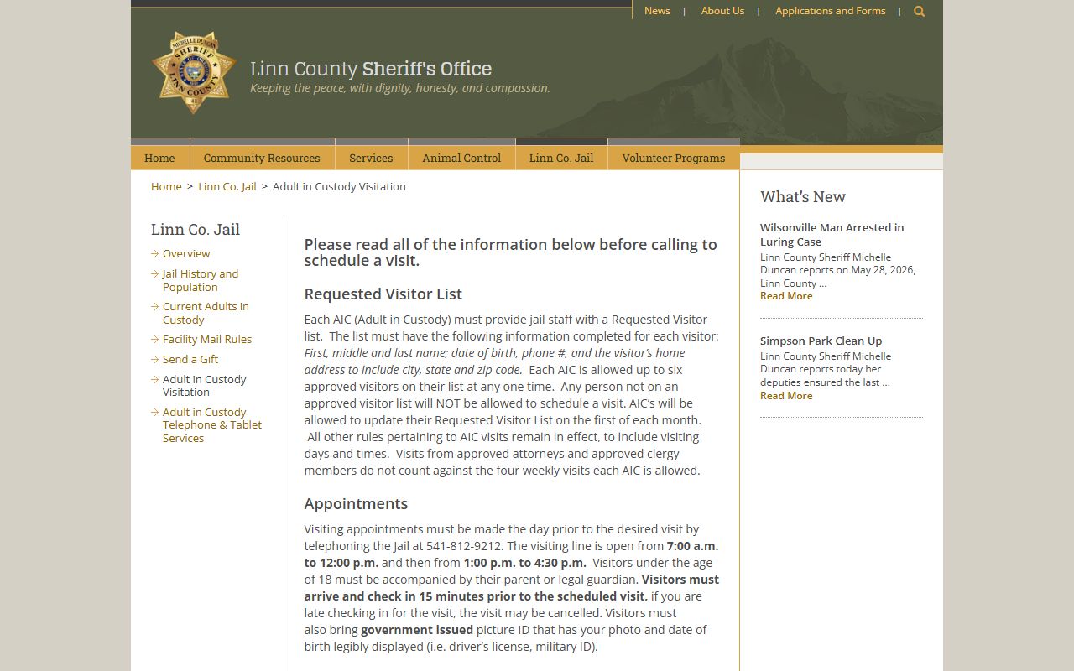The height and width of the screenshot is (671, 1074).
Task: Click the Requested Visitor List heading
Action: click(383, 294)
